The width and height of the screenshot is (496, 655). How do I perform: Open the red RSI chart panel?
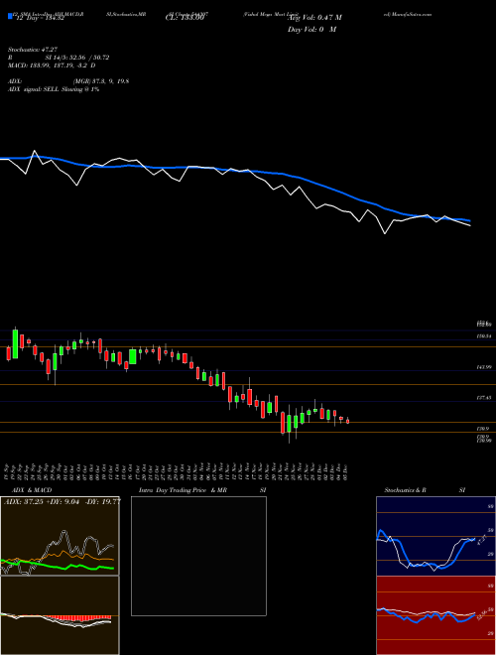[x=435, y=615]
